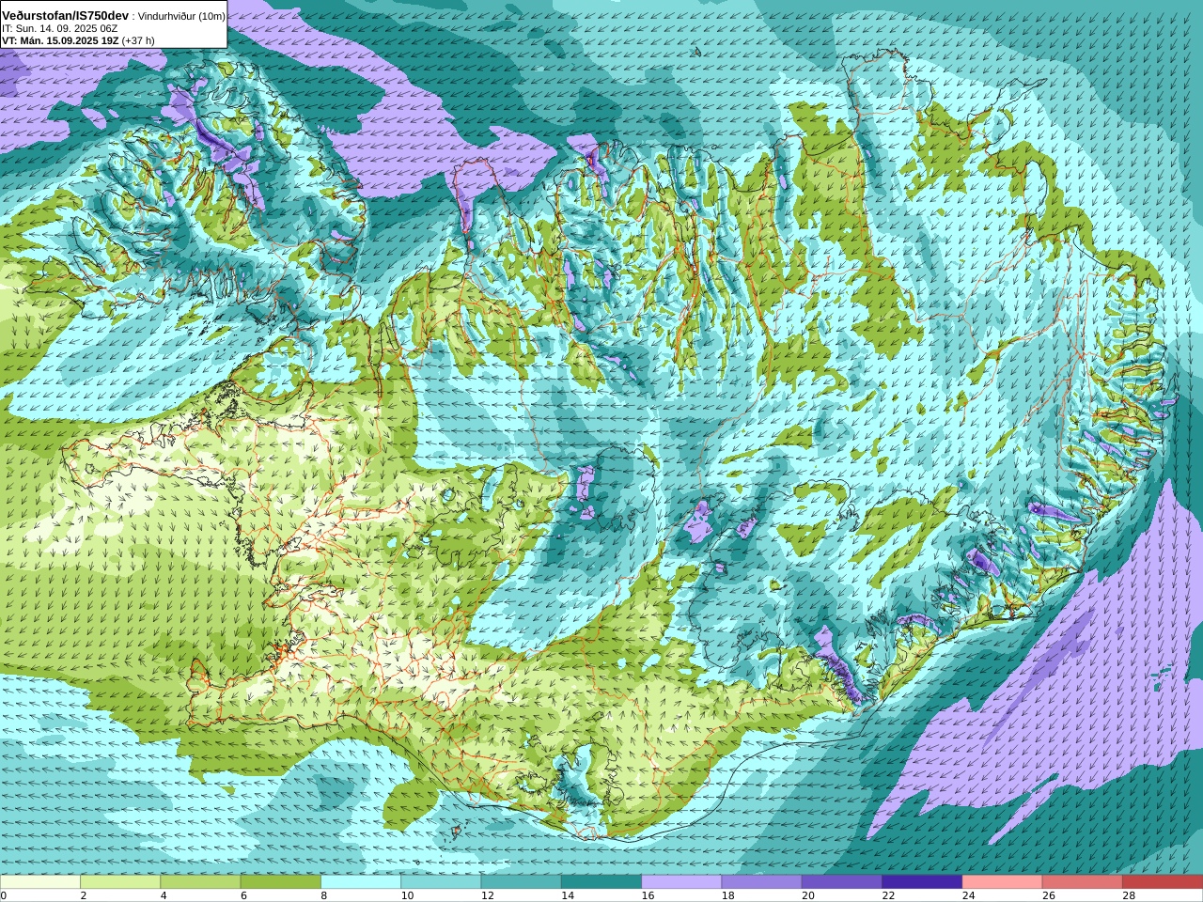Select the "Vindurhviður (10m)" label
This screenshot has height=902, width=1203.
(x=181, y=16)
